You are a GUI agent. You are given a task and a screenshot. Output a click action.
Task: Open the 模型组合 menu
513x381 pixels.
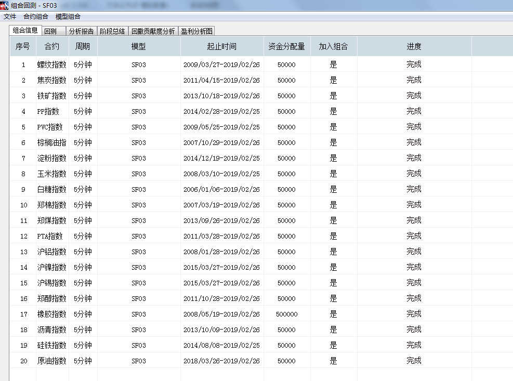pyautogui.click(x=68, y=16)
